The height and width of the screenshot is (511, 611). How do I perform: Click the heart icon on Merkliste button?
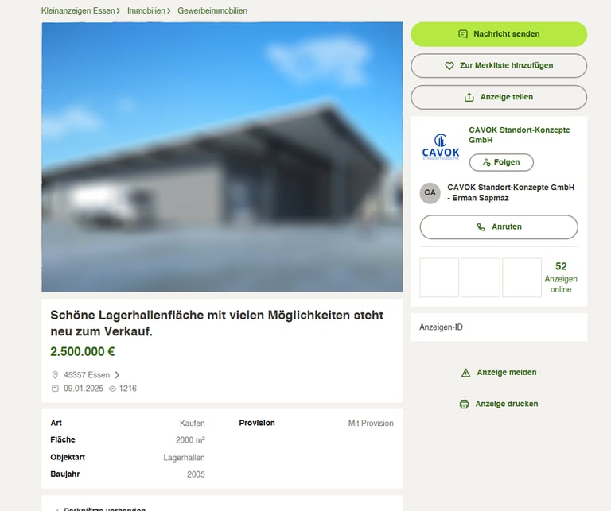[x=449, y=66]
